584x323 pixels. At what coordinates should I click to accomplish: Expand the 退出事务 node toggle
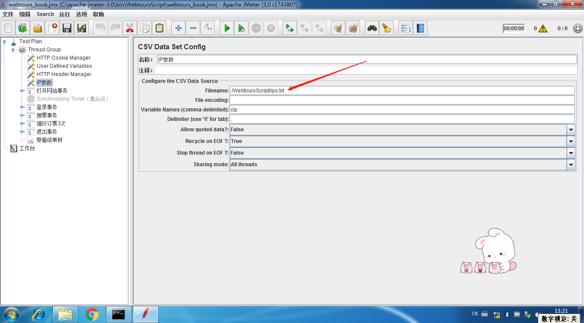[22, 132]
